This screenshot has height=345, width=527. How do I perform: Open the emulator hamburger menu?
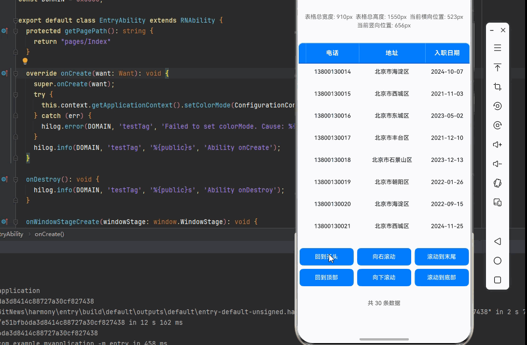(498, 48)
